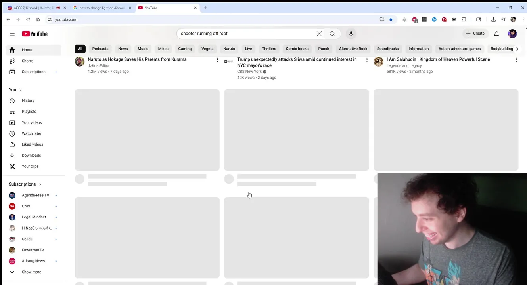Open Subscriptions in the sidebar

(x=34, y=72)
